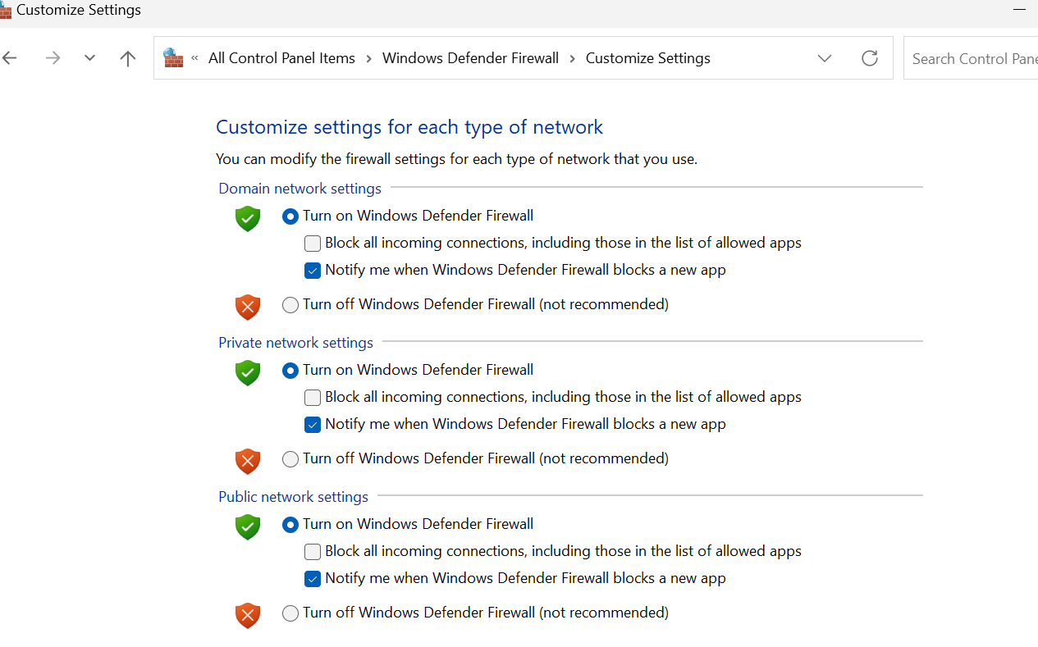Turn on firewall for Public network

(x=290, y=525)
